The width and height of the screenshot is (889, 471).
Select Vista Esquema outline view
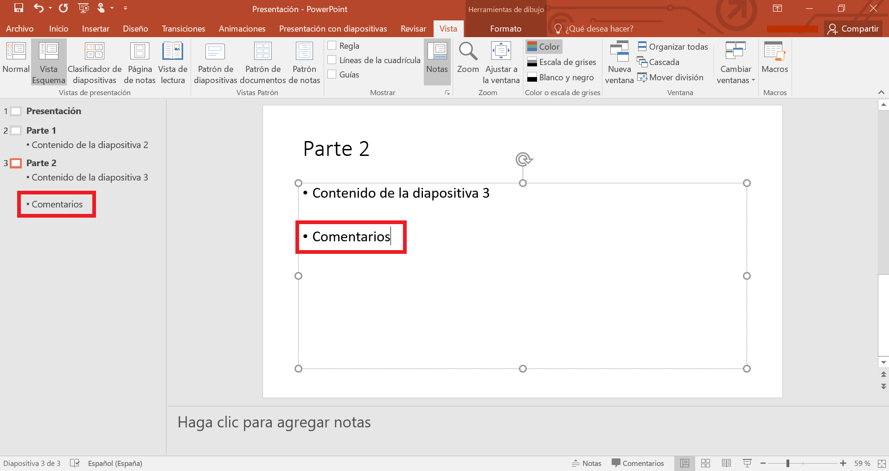49,63
